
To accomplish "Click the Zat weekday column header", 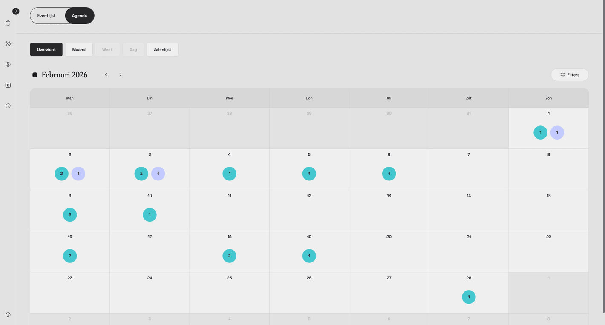I will [469, 98].
